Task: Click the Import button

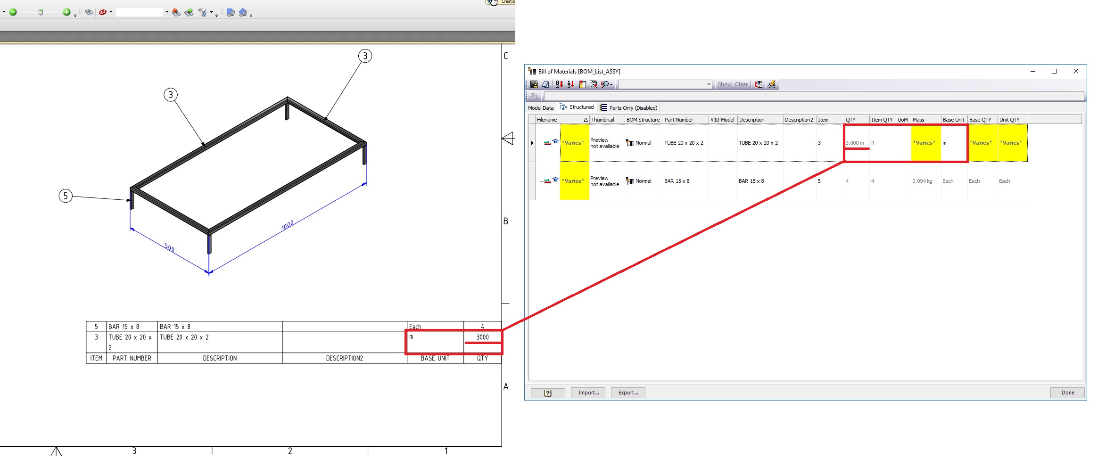Action: [x=587, y=393]
